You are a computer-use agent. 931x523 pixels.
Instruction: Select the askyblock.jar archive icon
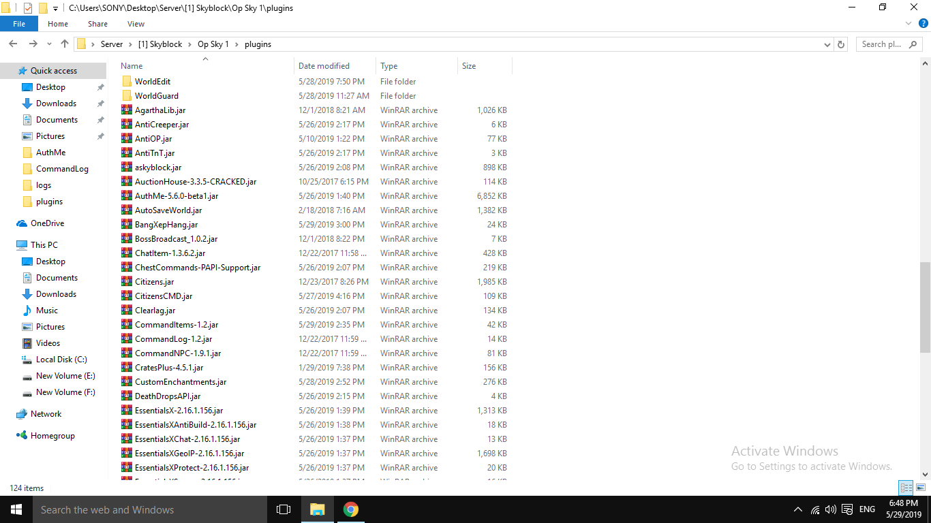tap(126, 168)
